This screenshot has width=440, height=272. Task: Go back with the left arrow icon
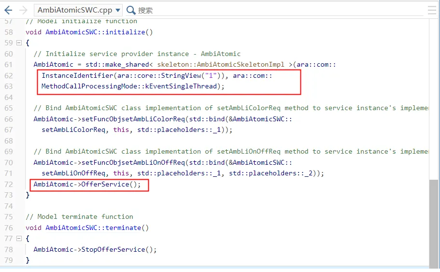(8, 10)
